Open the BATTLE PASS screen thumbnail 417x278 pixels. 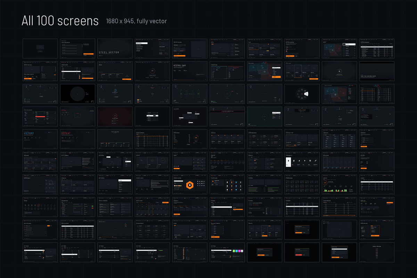click(152, 207)
